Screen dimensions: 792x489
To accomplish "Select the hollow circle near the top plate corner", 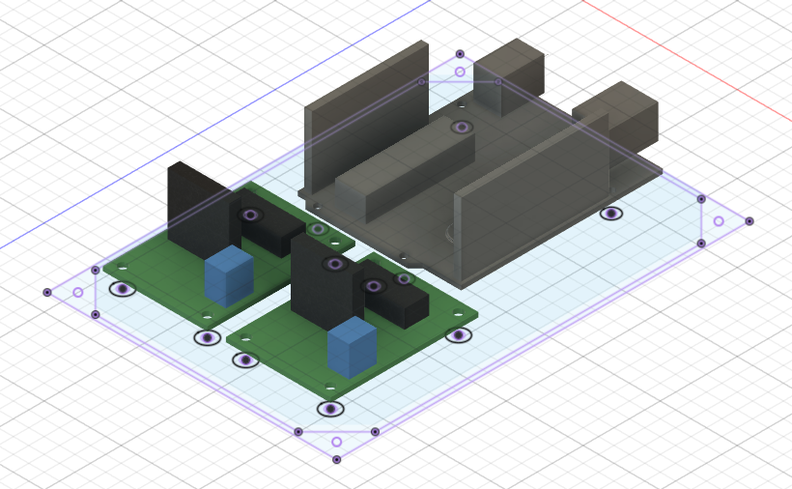I will tap(460, 72).
